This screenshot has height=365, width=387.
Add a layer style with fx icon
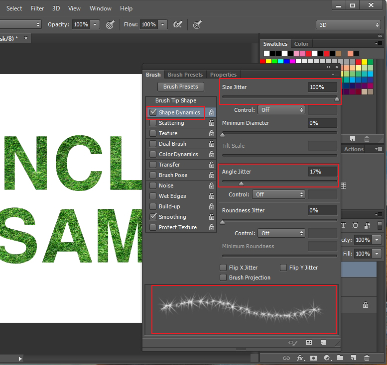pyautogui.click(x=300, y=358)
